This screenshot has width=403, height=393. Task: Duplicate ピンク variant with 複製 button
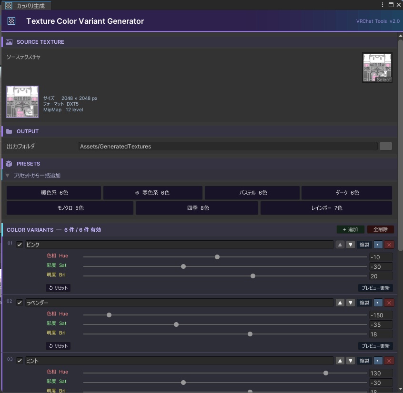(x=364, y=245)
